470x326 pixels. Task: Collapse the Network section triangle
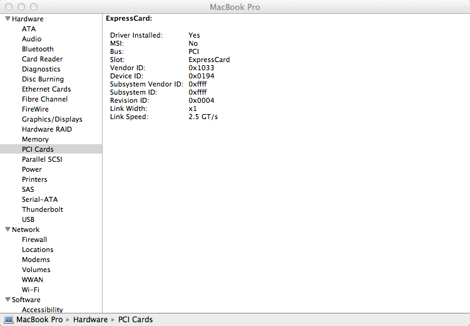tap(8, 229)
